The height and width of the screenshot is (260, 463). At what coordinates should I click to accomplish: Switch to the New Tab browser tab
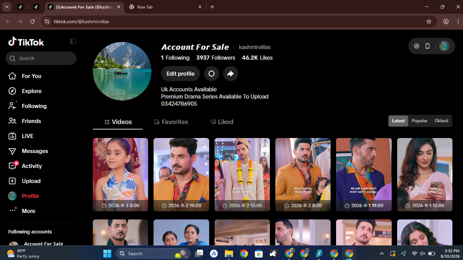[x=166, y=7]
